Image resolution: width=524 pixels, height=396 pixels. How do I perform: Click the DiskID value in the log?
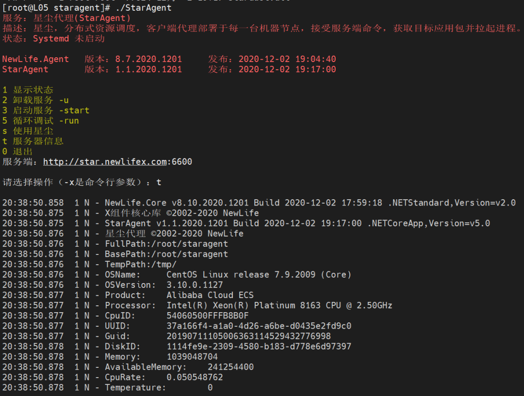(x=259, y=347)
